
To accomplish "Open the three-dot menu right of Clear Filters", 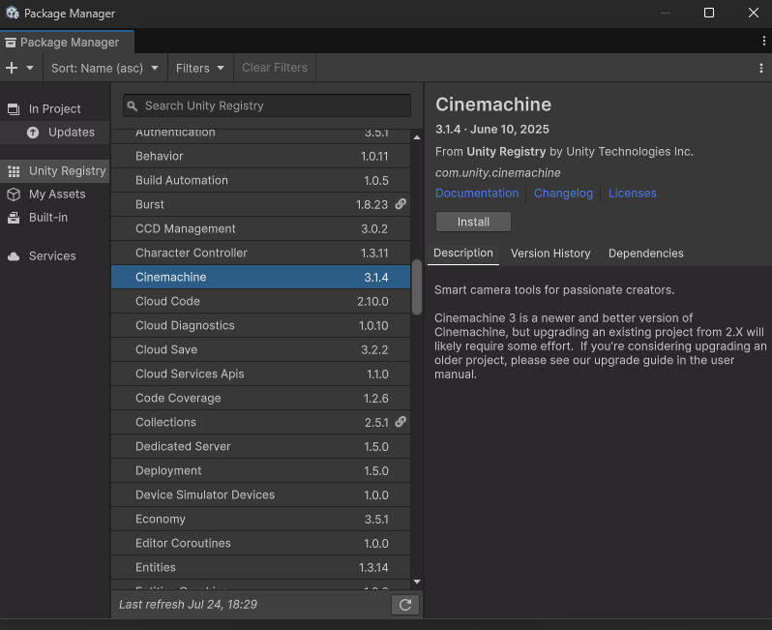I will [x=761, y=68].
